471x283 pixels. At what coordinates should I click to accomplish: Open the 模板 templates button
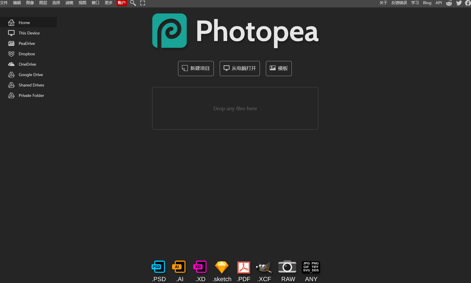279,68
